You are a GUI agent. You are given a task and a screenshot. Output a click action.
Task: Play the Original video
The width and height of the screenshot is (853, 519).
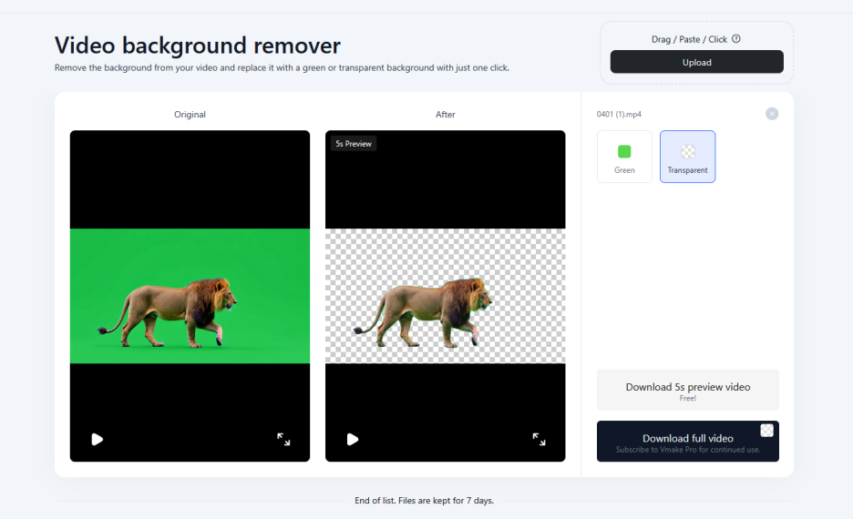coord(98,439)
